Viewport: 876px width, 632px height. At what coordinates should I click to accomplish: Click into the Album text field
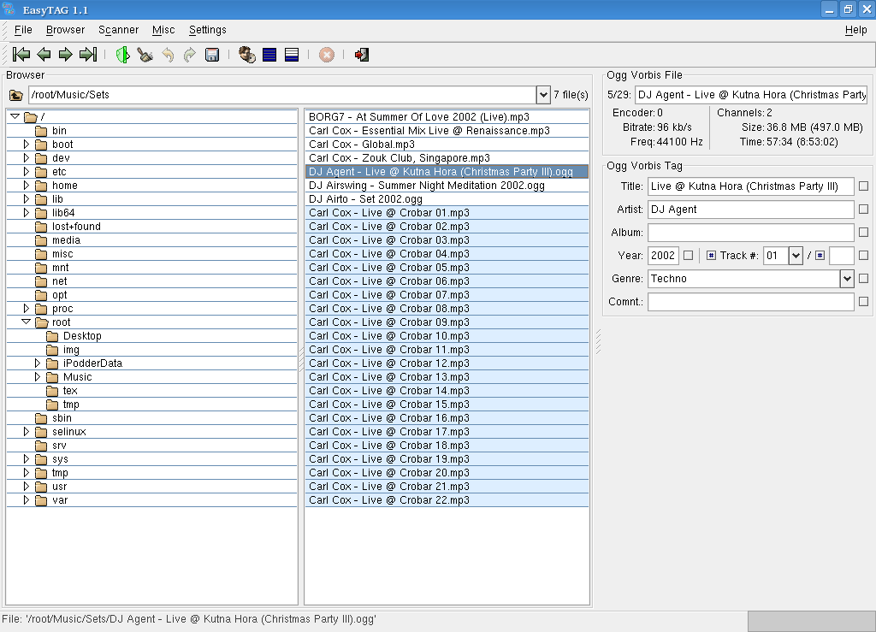[750, 233]
